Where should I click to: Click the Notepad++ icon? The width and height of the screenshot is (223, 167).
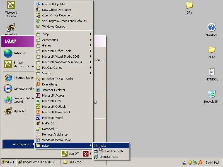point(38,129)
